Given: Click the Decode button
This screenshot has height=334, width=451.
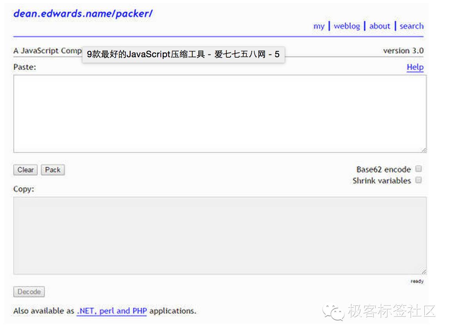Looking at the screenshot, I should coord(29,292).
